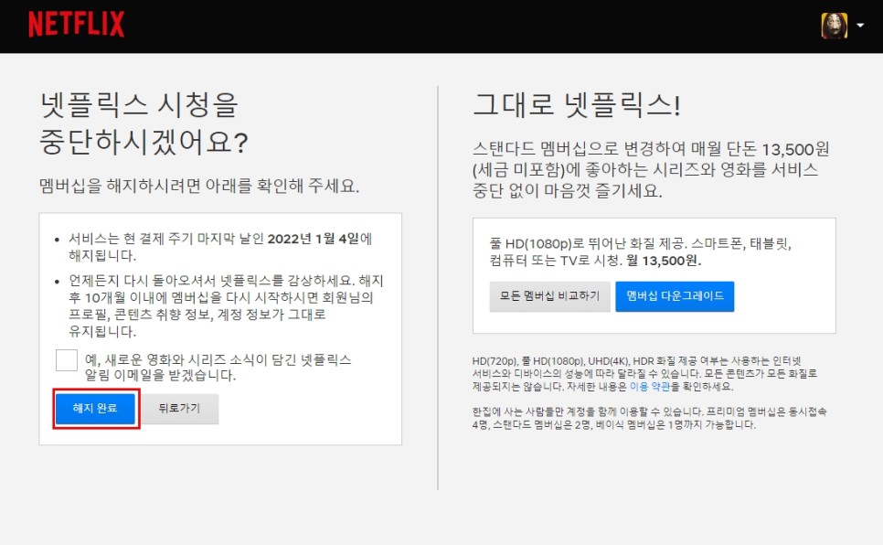
Task: Click text 멤버십을 해지하시려면 아래를 확인해 주세요
Action: (199, 186)
